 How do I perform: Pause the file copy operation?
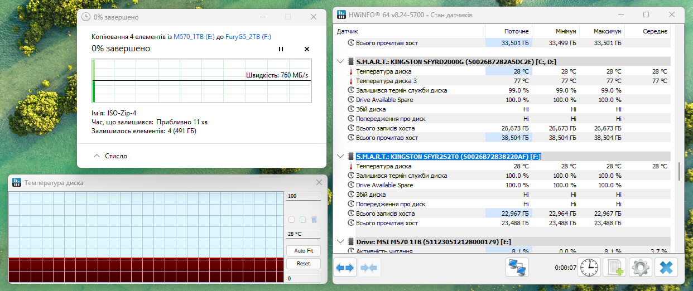pos(281,49)
